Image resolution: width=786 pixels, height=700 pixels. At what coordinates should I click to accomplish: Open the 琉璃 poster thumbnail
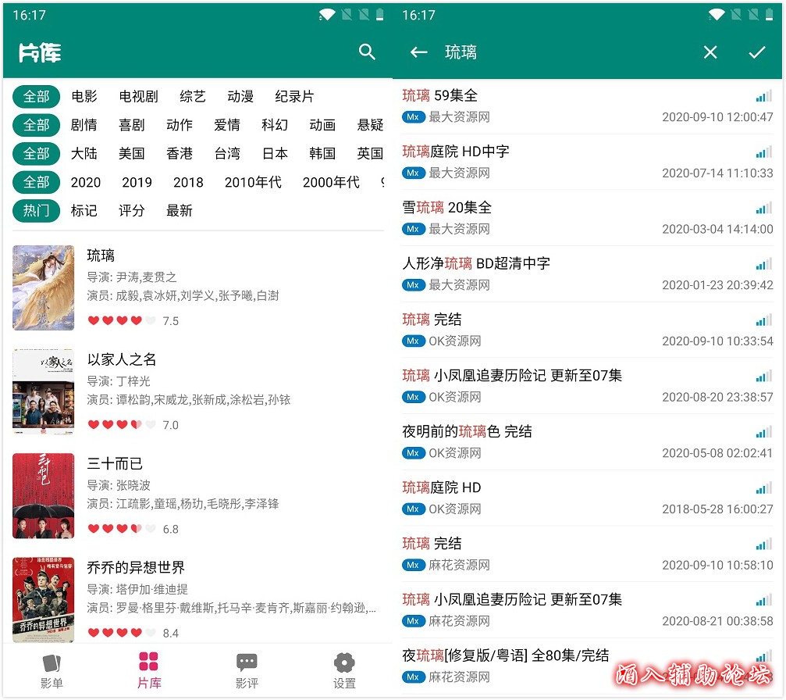pos(43,287)
